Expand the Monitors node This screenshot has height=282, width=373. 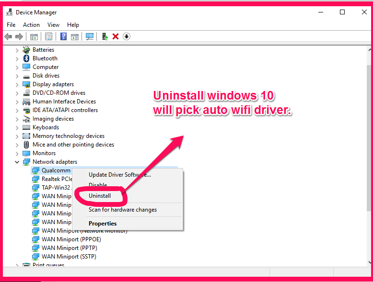coord(17,154)
